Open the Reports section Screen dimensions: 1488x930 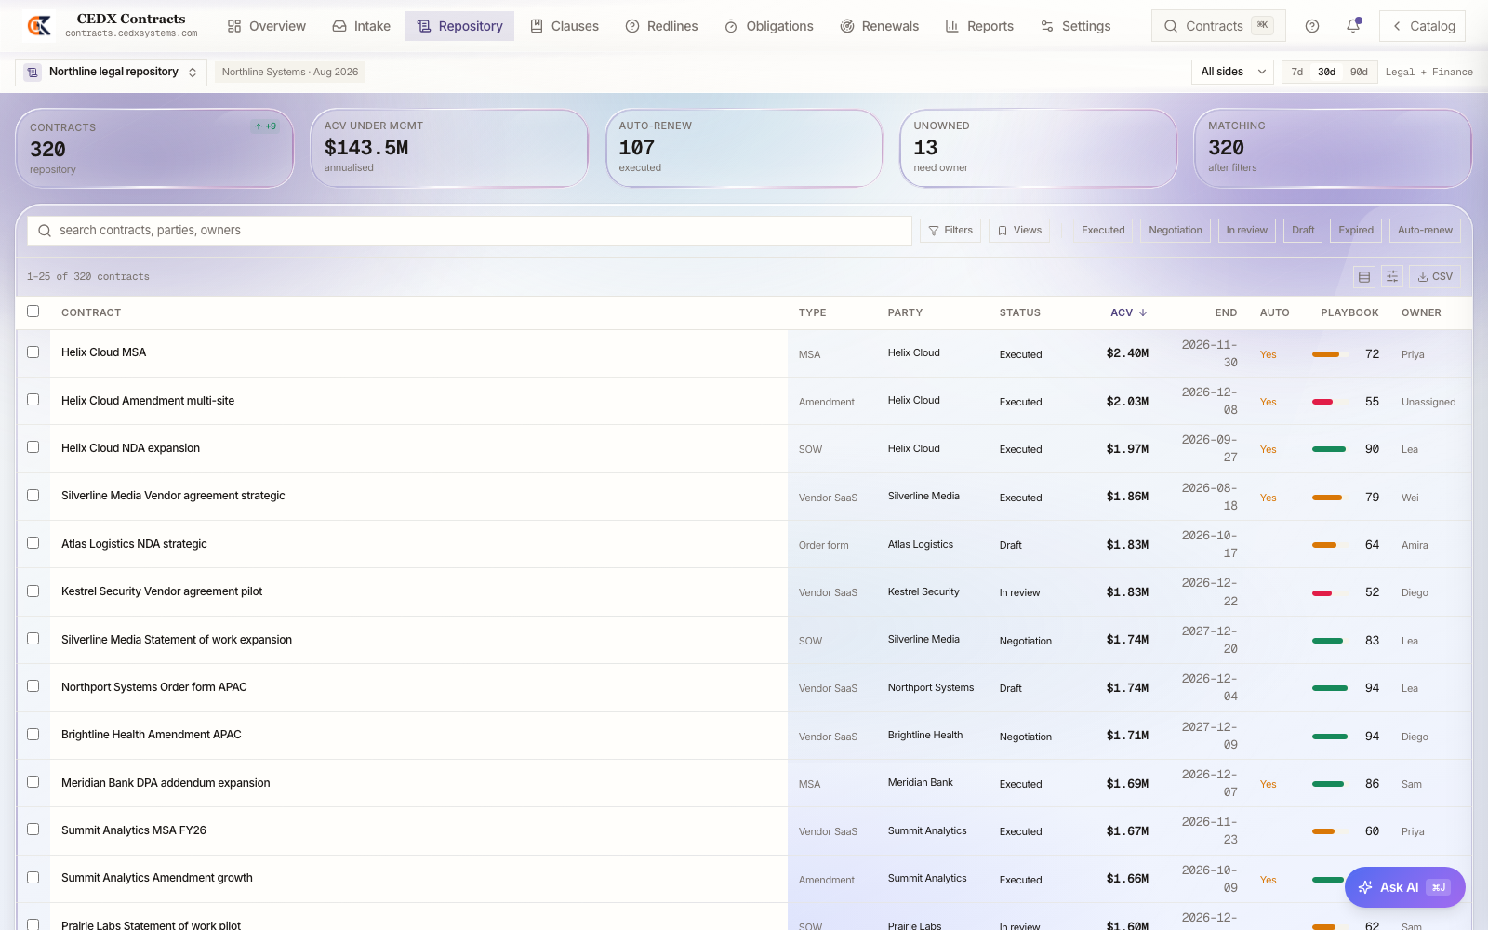pyautogui.click(x=979, y=26)
